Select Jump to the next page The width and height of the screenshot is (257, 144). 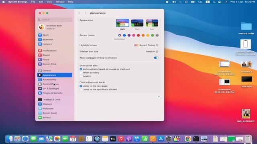(x=81, y=86)
